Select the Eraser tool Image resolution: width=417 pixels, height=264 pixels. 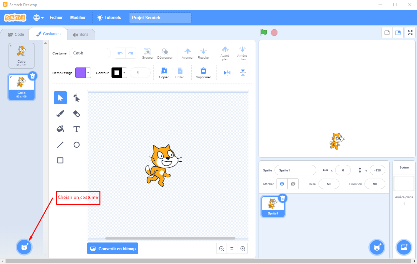point(77,113)
